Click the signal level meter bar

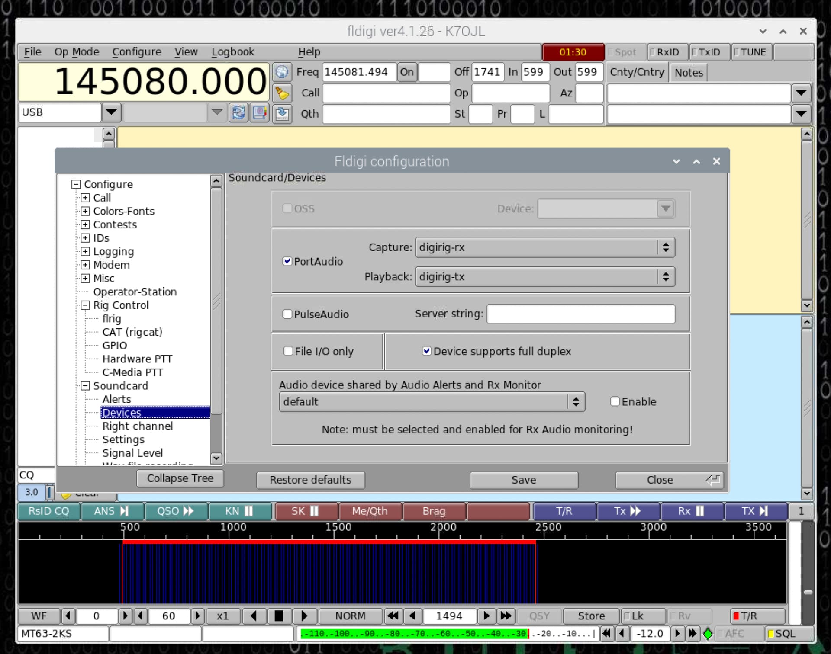pos(447,634)
